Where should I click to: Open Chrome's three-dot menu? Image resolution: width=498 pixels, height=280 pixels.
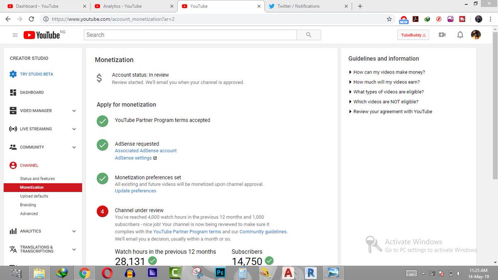(x=490, y=19)
